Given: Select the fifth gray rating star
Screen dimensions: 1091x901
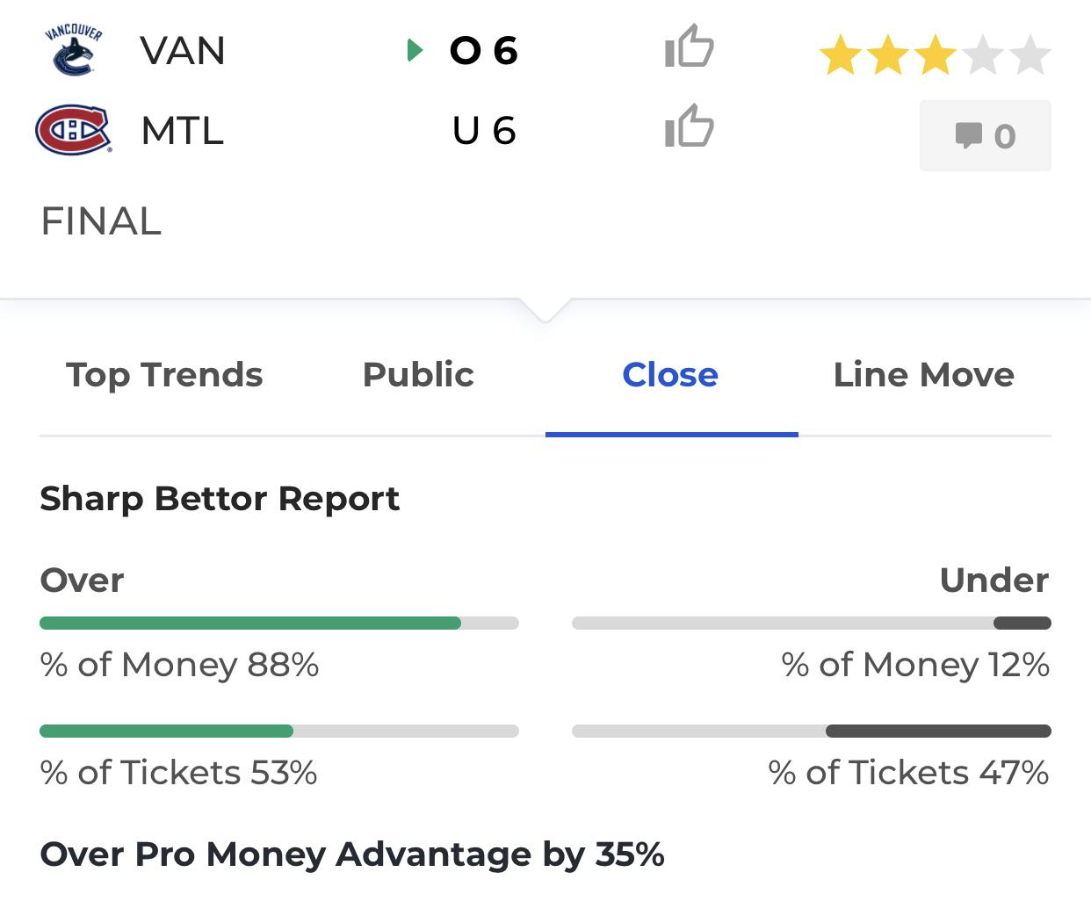Looking at the screenshot, I should [1030, 56].
